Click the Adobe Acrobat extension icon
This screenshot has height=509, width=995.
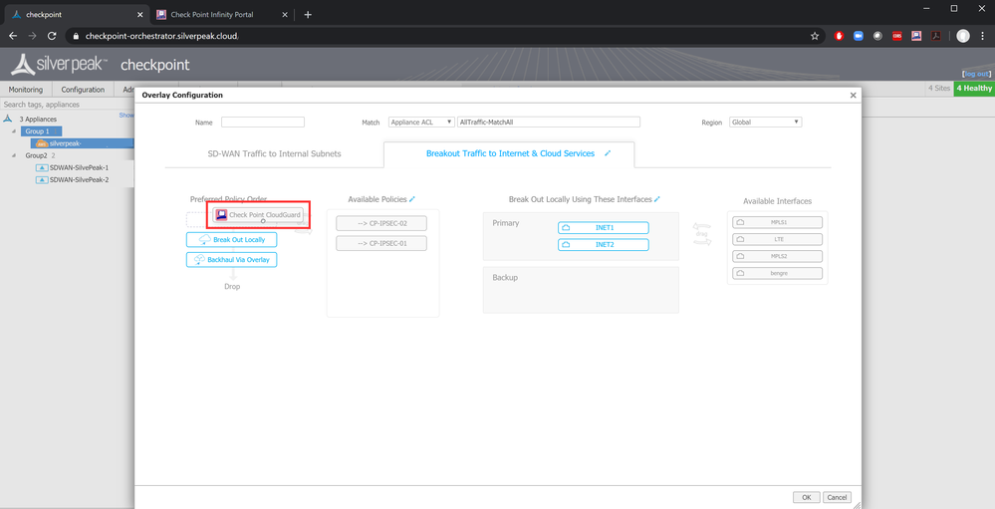[x=937, y=36]
